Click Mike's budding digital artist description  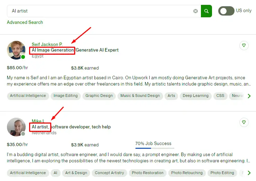pos(128,158)
